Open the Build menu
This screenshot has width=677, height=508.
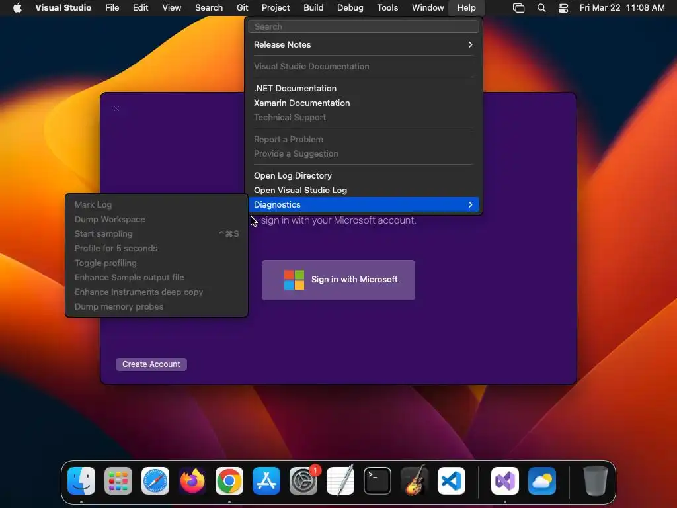click(313, 7)
